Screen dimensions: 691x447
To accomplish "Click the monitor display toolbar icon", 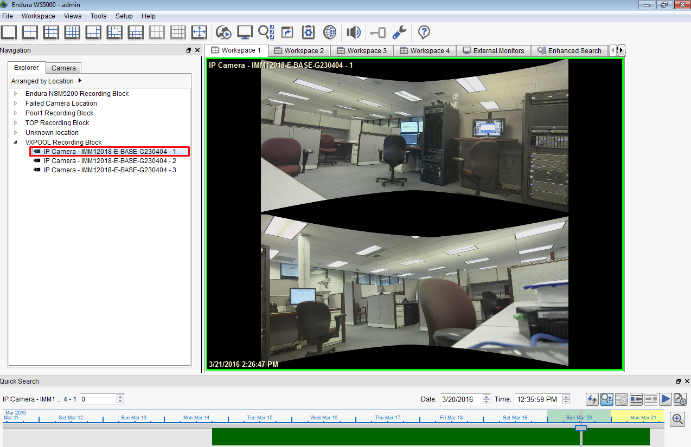I will tap(245, 33).
